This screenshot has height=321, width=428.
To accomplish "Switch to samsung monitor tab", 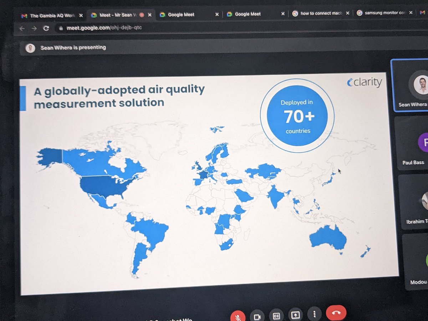I will click(x=384, y=13).
